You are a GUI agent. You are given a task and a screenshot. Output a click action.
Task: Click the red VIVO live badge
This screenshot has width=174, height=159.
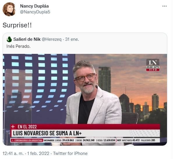[x=153, y=70]
